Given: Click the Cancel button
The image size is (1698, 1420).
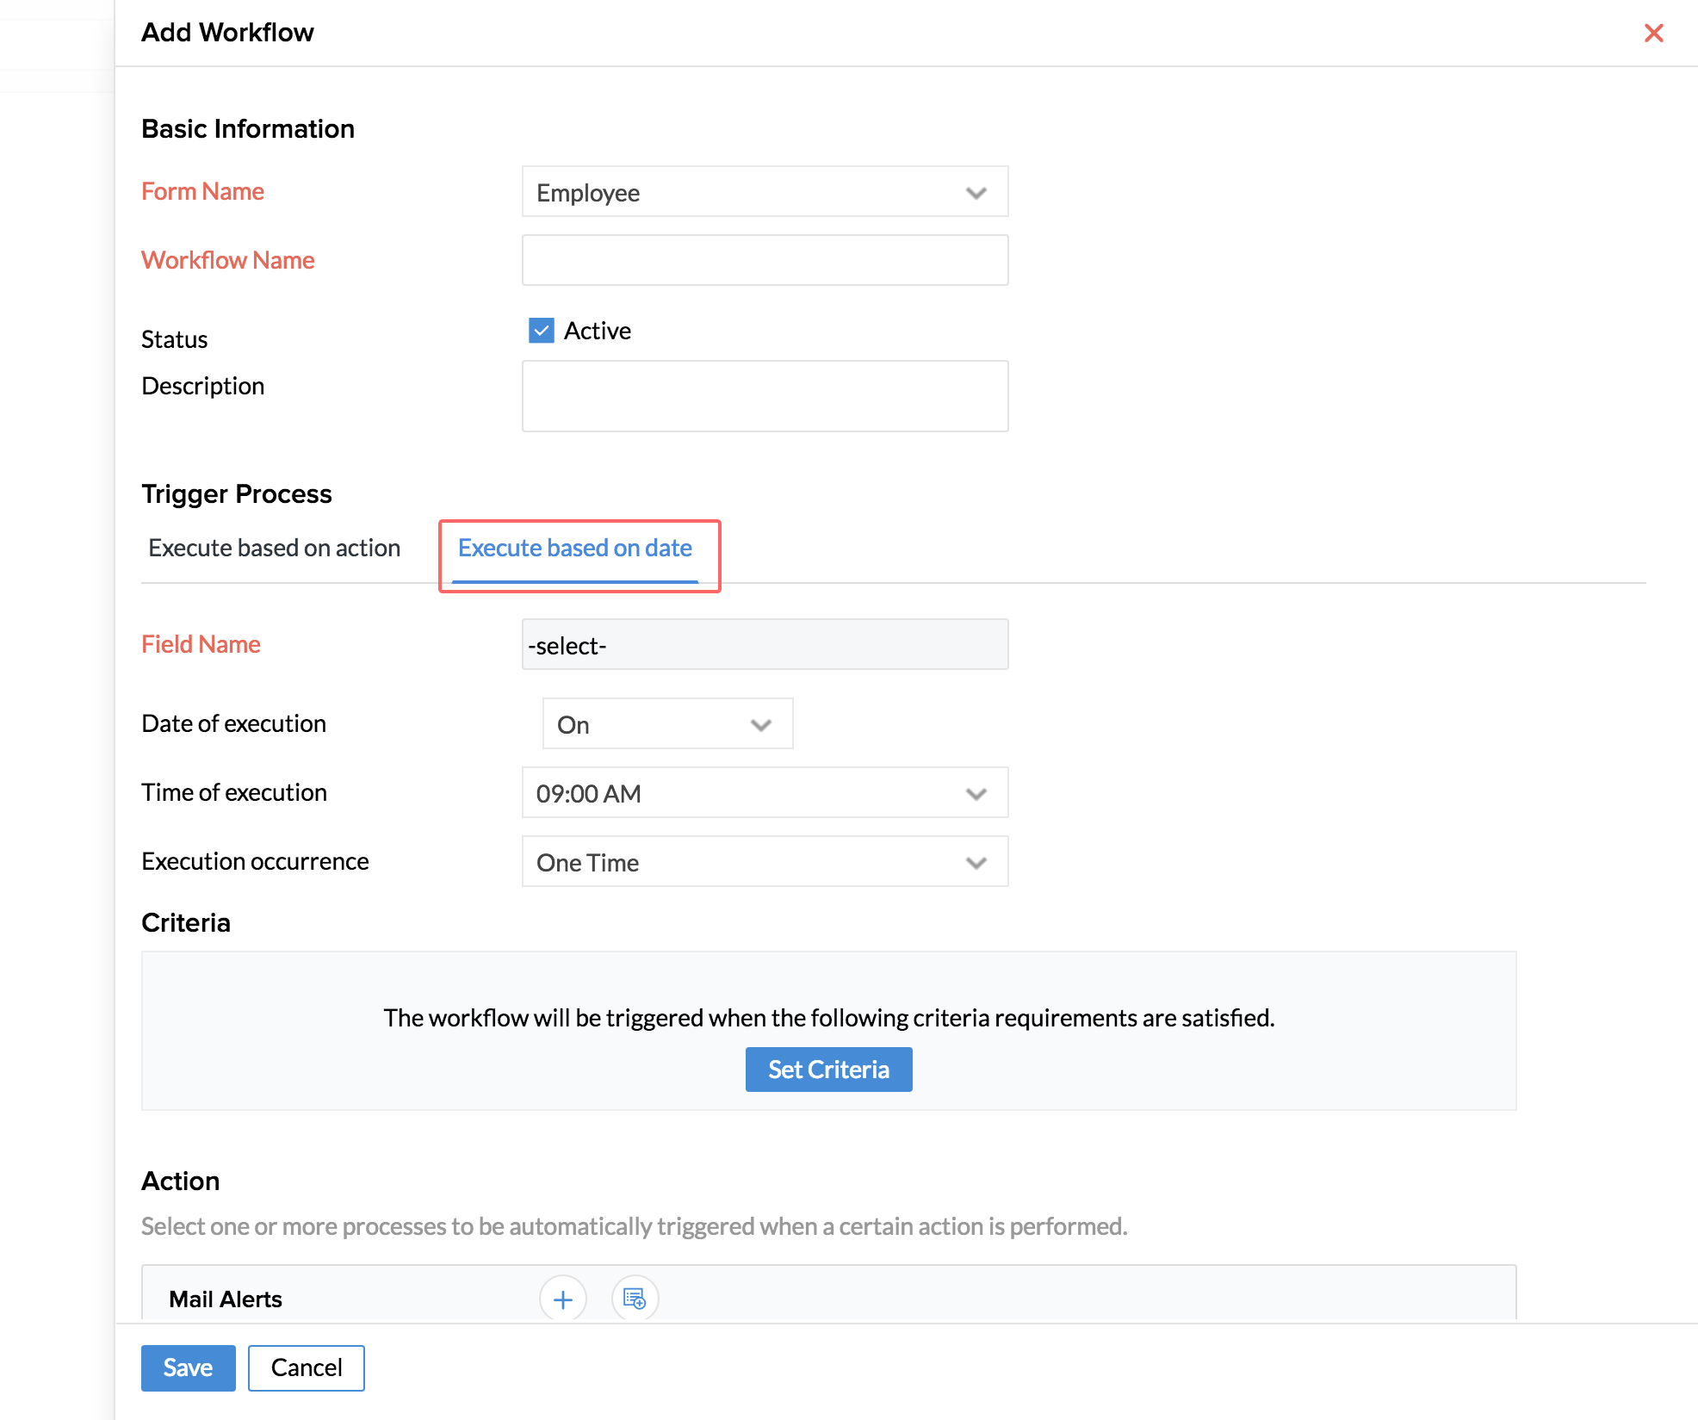Looking at the screenshot, I should point(306,1367).
